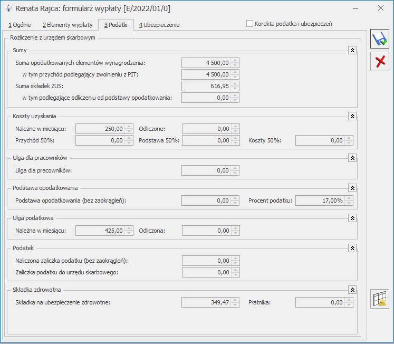Increase Składka na ubezpieczenie zdrowotne up arrow
This screenshot has width=394, height=344.
tap(235, 300)
